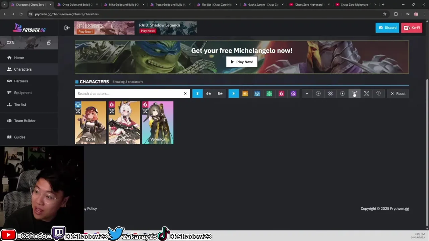Filter by circle target class icon
This screenshot has height=241, width=429.
[x=318, y=94]
